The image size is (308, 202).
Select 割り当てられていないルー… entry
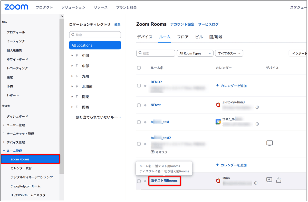tap(98, 117)
